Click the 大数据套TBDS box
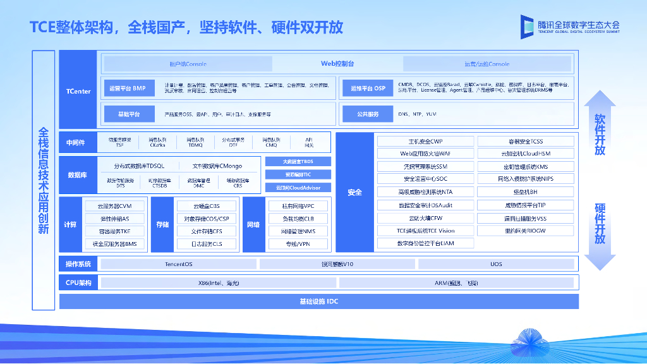This screenshot has height=364, width=647. [x=298, y=161]
